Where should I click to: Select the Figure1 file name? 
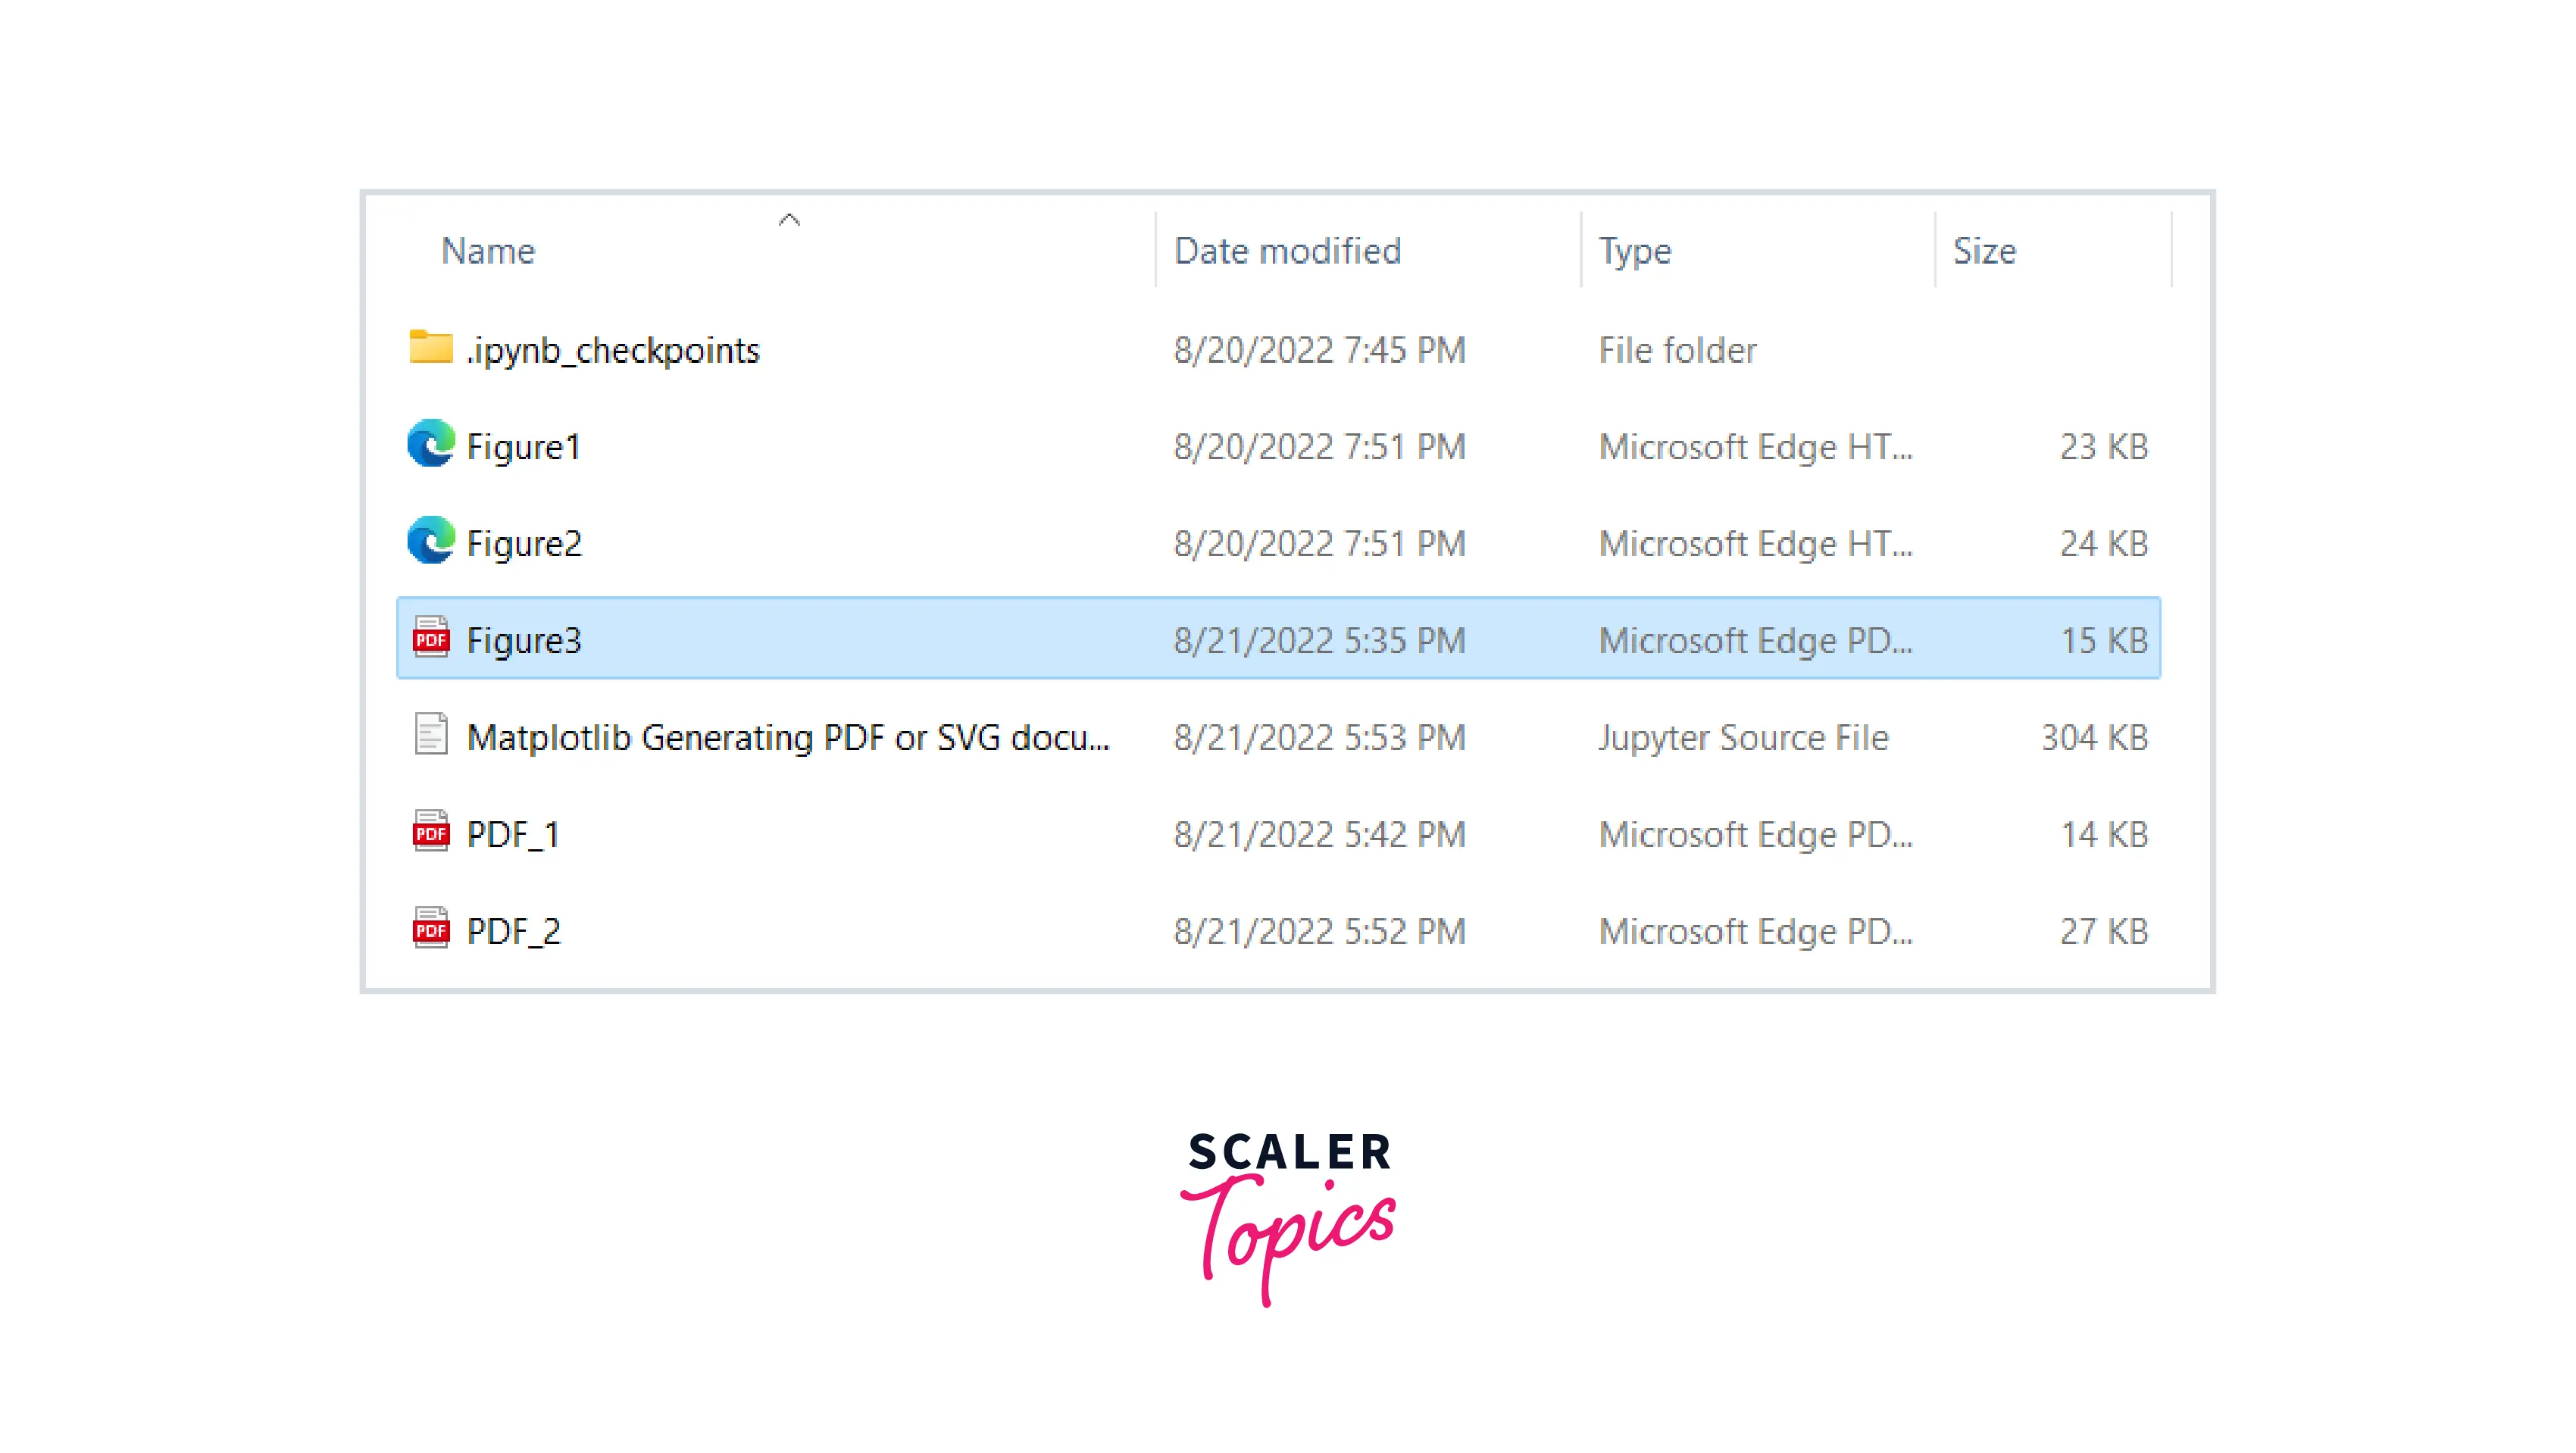click(x=524, y=447)
